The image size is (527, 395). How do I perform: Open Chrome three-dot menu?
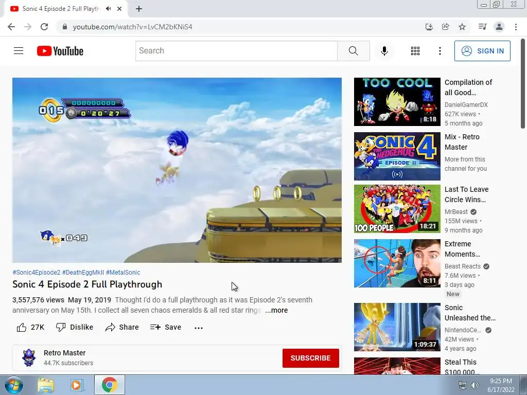tap(516, 27)
